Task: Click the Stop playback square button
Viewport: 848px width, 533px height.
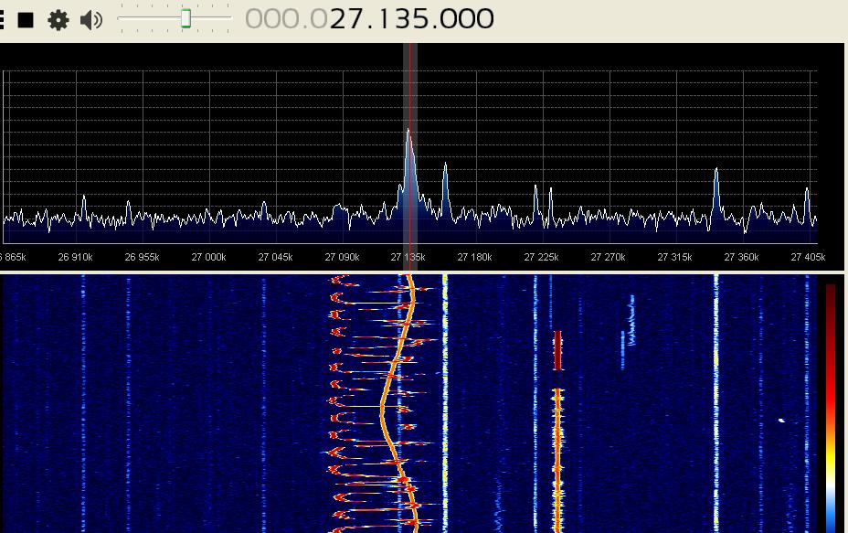Action: 26,19
